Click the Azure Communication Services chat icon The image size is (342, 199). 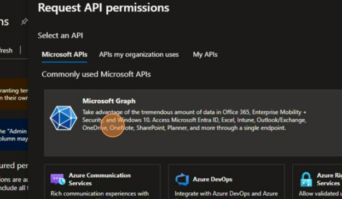pyautogui.click(x=58, y=179)
